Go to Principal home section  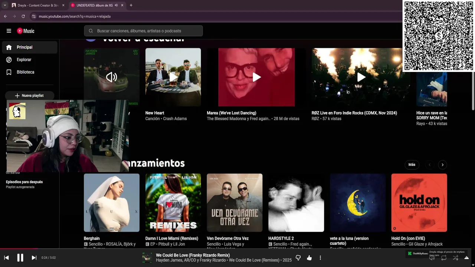[x=30, y=47]
